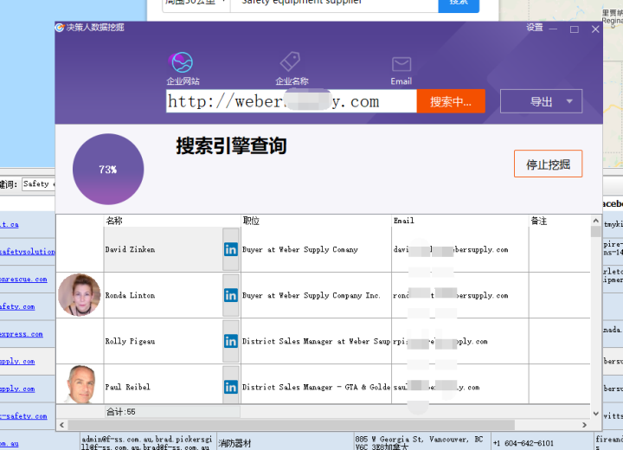Click the website URL input field
The height and width of the screenshot is (450, 623).
[292, 101]
